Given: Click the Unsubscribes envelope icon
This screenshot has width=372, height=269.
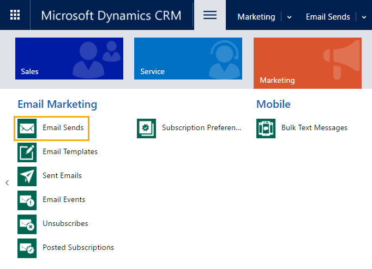Looking at the screenshot, I should [27, 224].
